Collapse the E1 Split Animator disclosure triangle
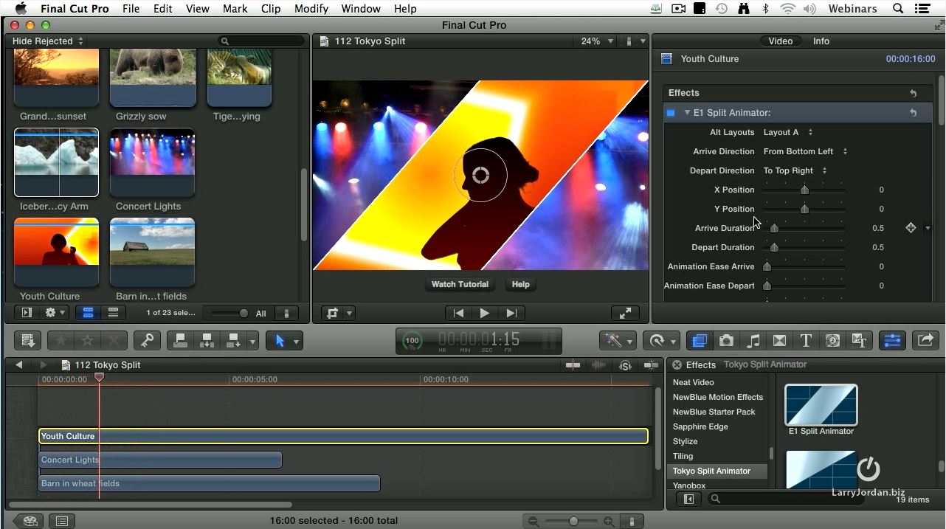 pos(687,113)
